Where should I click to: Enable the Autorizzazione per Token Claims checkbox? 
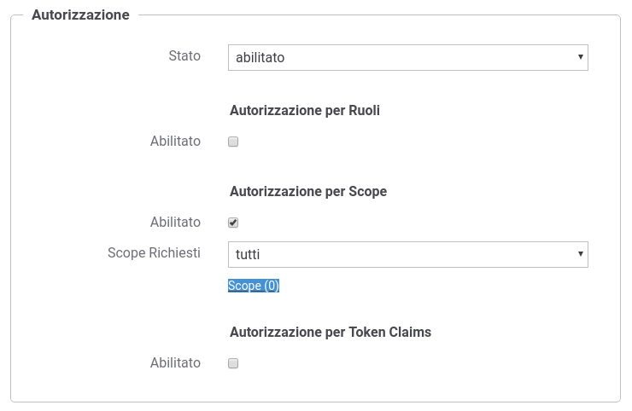(x=233, y=363)
